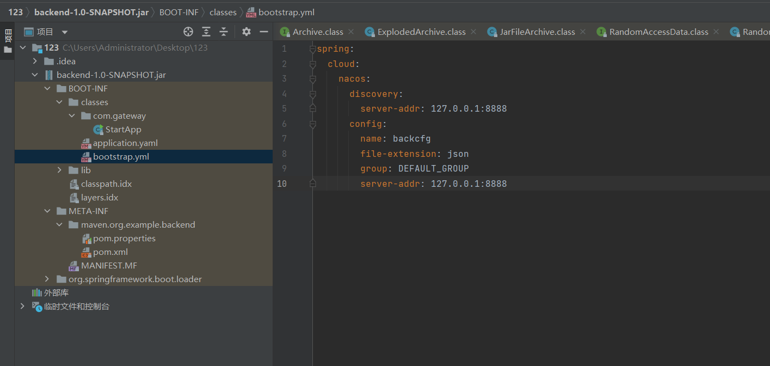Close the Archive.class tab

click(351, 32)
